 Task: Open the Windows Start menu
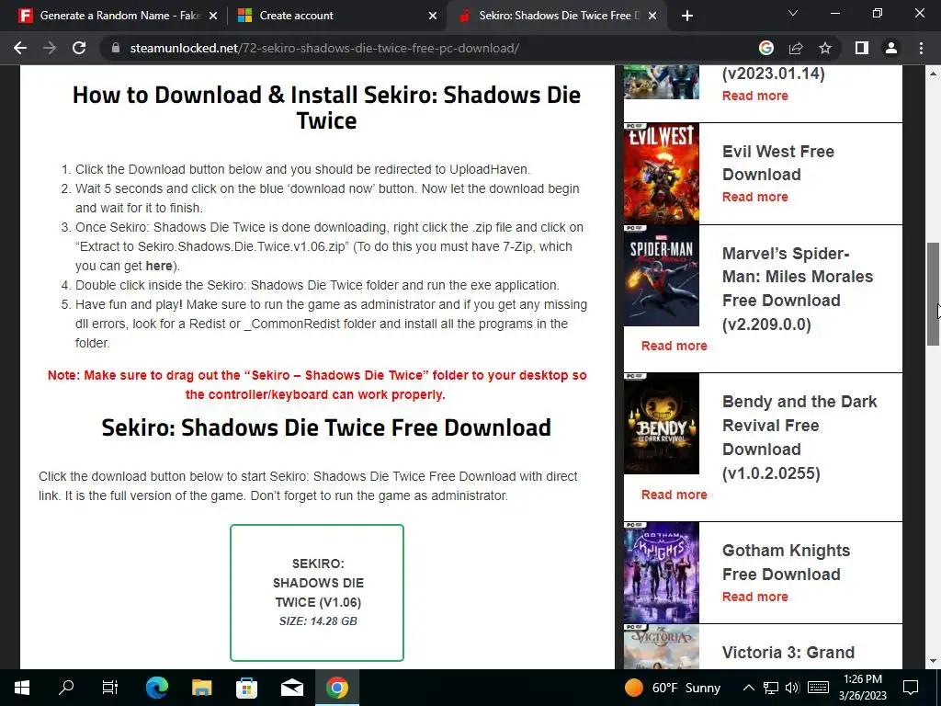coord(22,688)
